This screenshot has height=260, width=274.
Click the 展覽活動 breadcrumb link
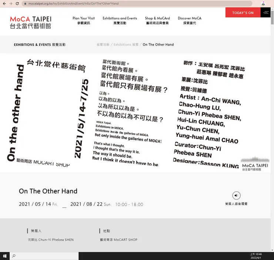[103, 44]
